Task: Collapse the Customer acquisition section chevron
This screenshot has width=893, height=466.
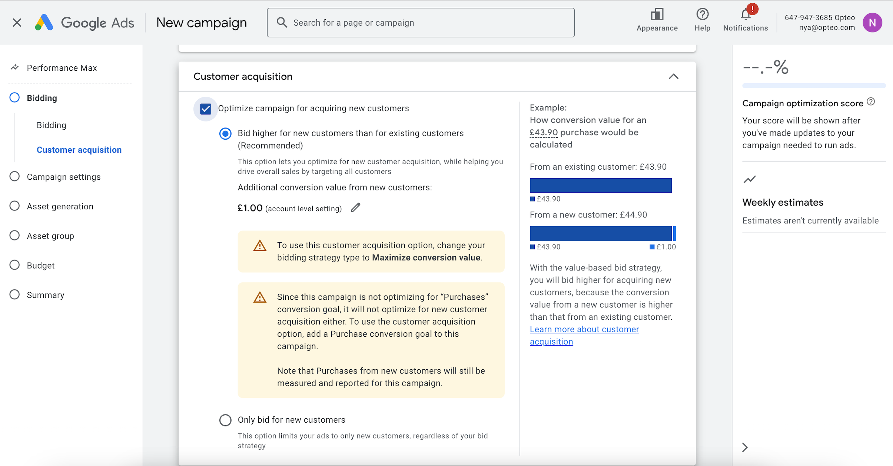Action: [673, 76]
